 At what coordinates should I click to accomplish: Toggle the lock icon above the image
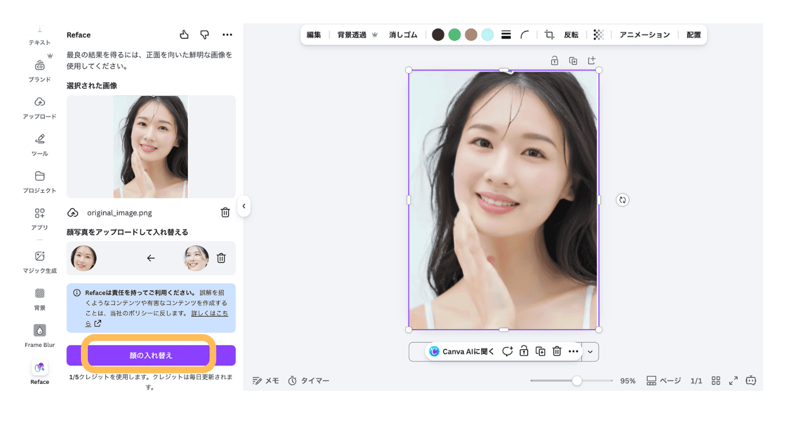(554, 61)
